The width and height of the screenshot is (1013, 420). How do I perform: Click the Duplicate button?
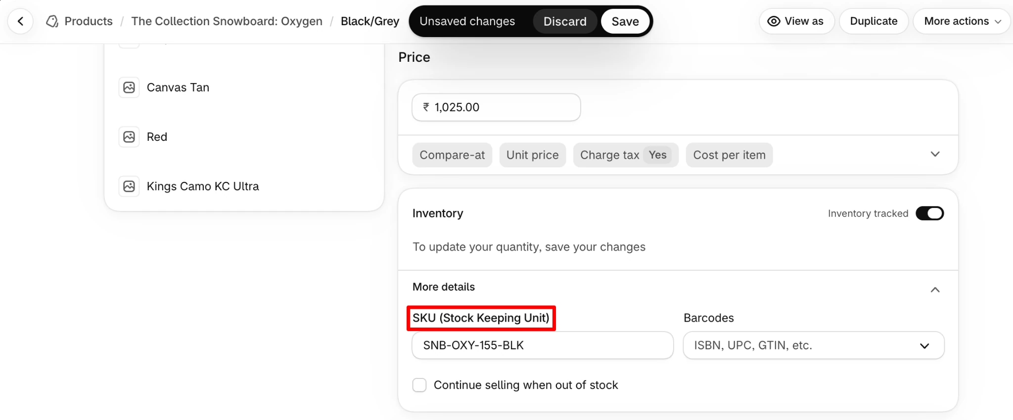(x=874, y=21)
